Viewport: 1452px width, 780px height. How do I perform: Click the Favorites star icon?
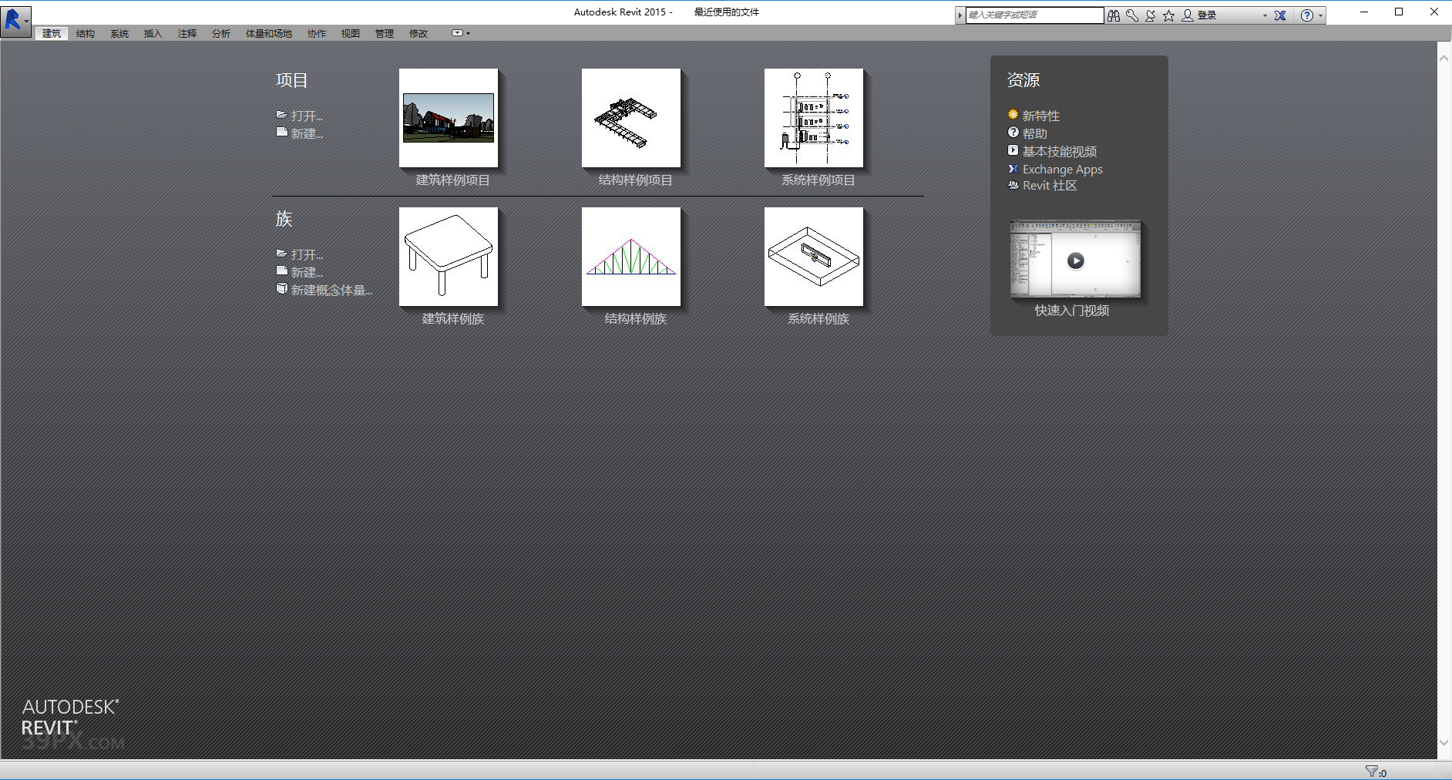pos(1170,15)
